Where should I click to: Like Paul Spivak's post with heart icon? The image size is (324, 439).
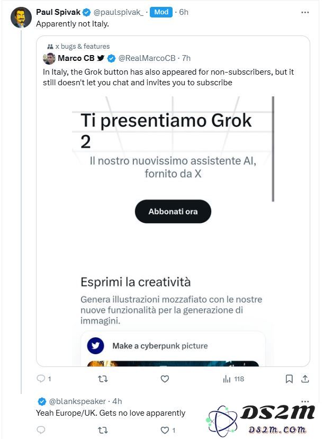165,379
